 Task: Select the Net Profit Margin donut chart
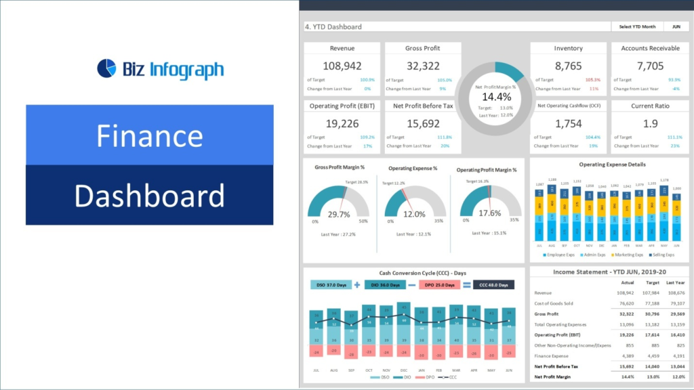pyautogui.click(x=494, y=97)
